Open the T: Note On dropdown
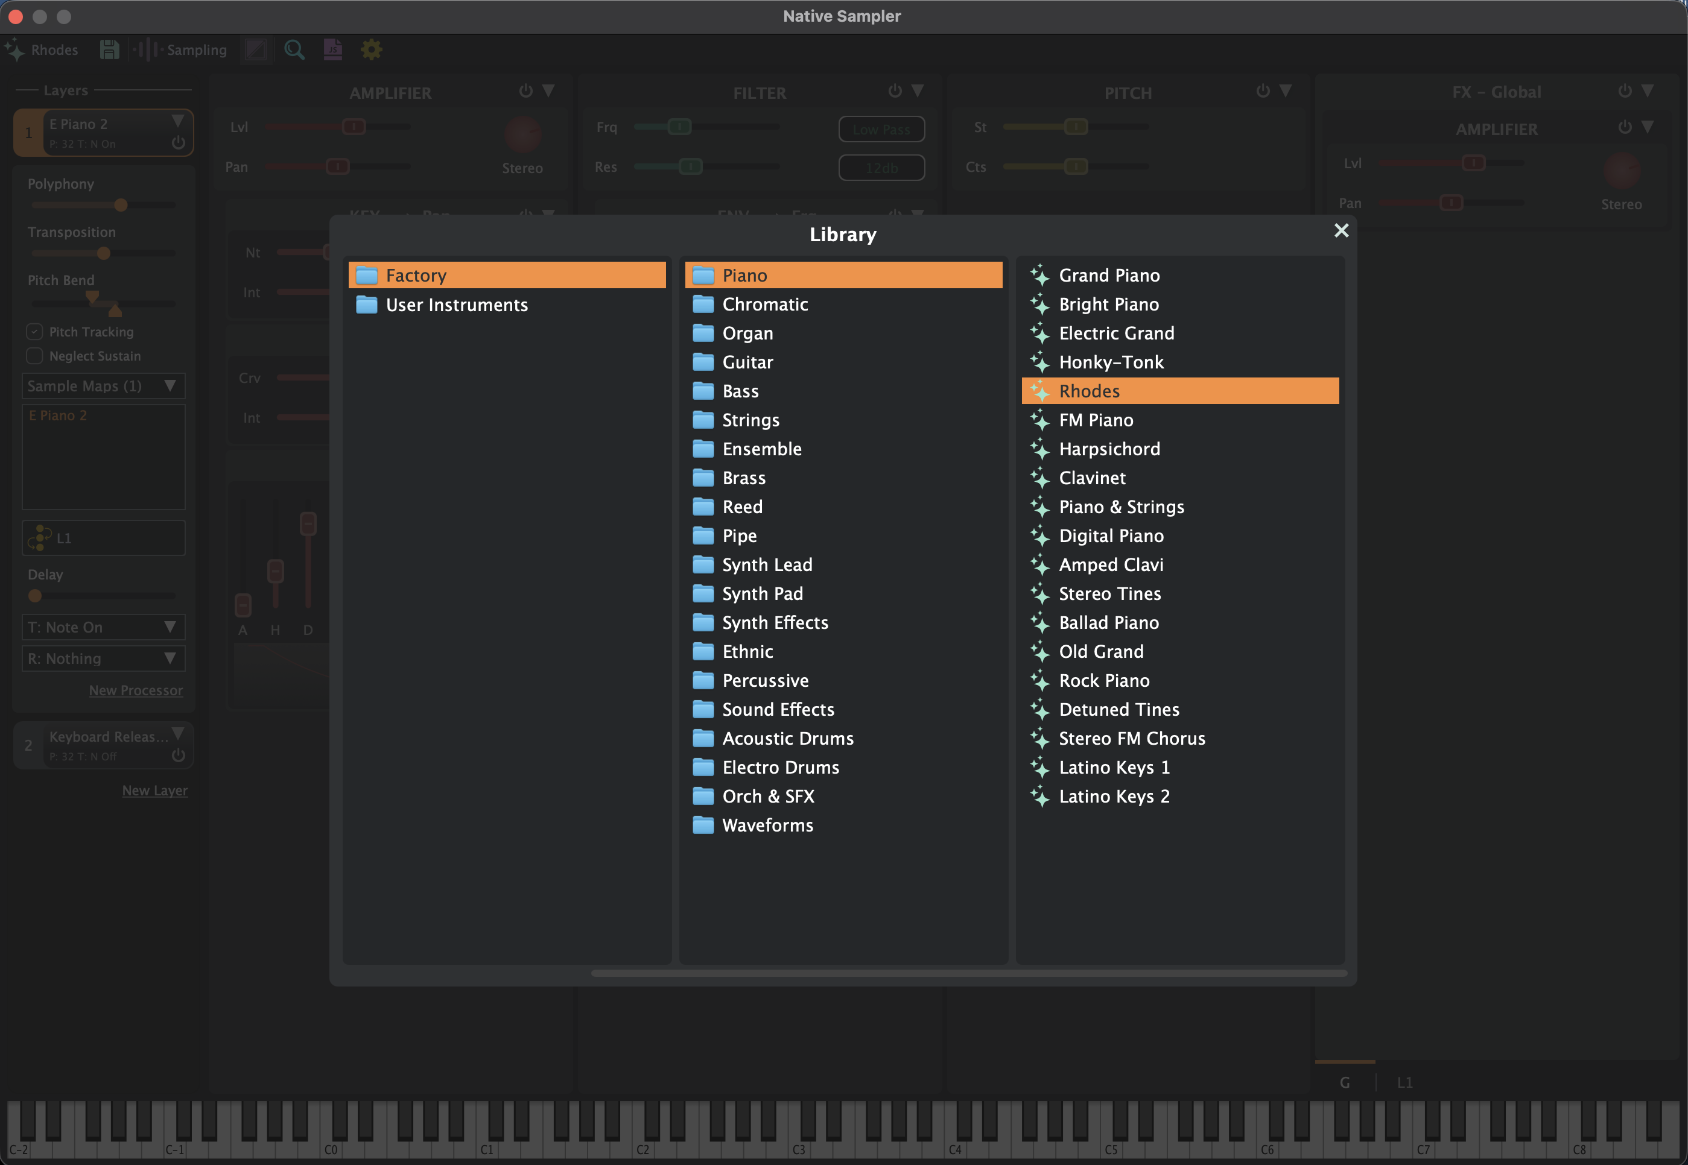Image resolution: width=1688 pixels, height=1165 pixels. click(103, 627)
